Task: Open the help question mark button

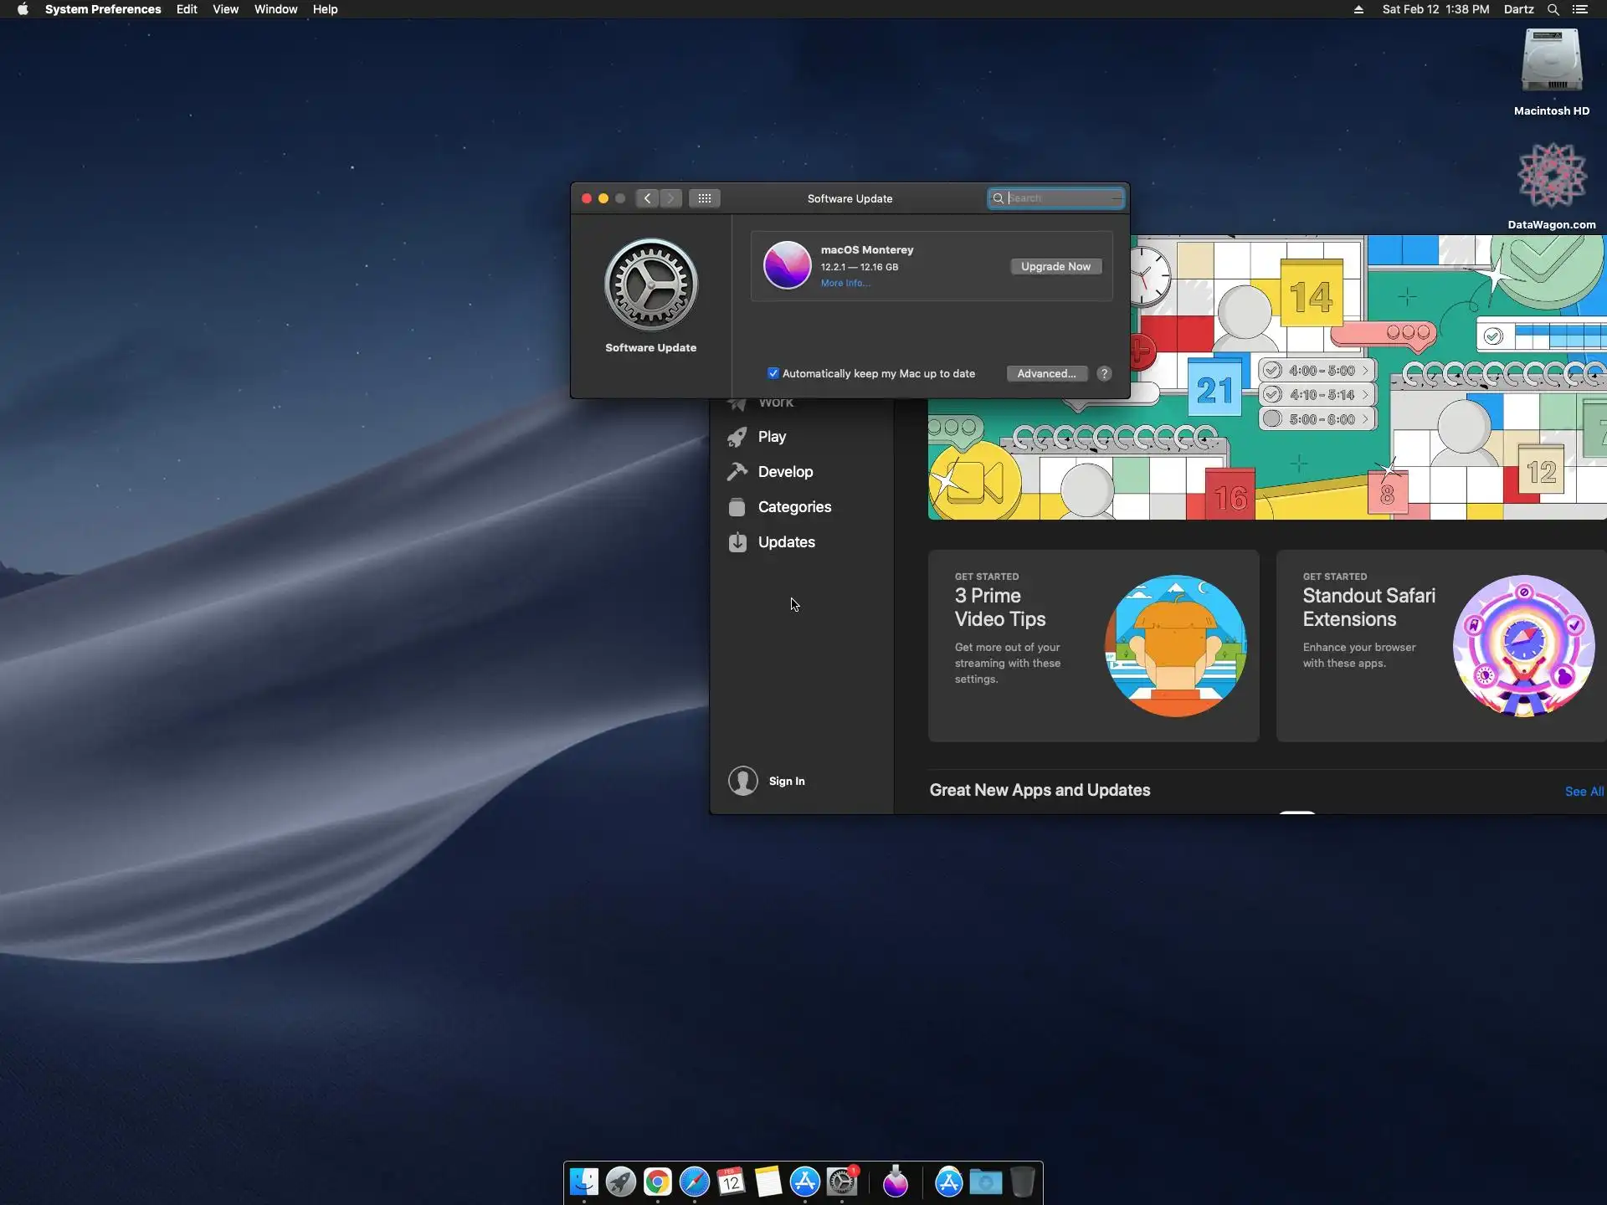Action: (1104, 374)
